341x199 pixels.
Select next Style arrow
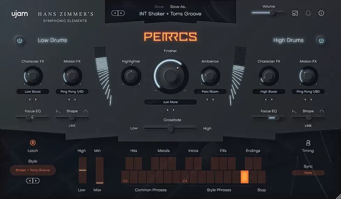(x=36, y=181)
